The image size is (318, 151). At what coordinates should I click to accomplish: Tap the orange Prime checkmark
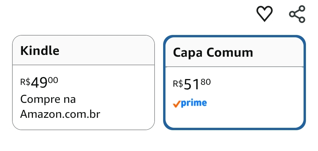coord(176,104)
